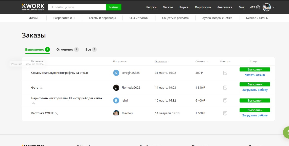Click rename pencil icon next to Фото
289x146 pixels.
pos(41,88)
